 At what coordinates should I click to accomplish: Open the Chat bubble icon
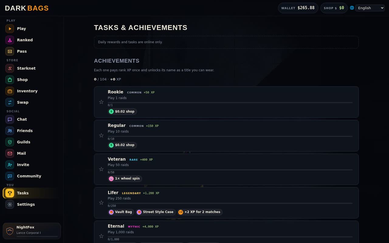point(10,119)
